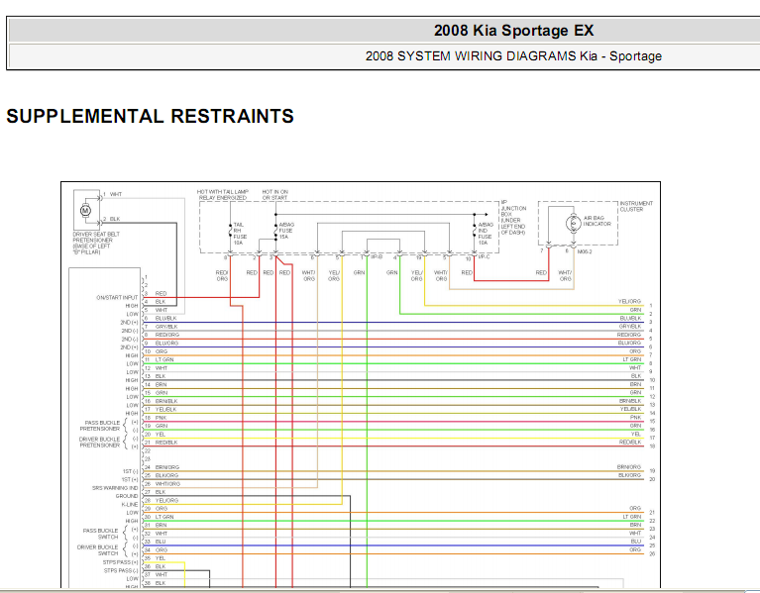The image size is (760, 593).
Task: Click the "2008 Kia Sportage EX" title
Action: [x=513, y=31]
